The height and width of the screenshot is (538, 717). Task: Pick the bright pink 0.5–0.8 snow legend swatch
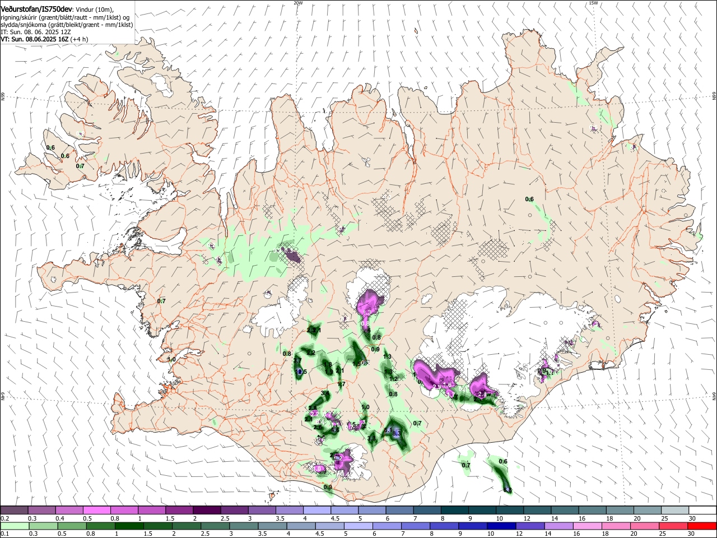96,511
